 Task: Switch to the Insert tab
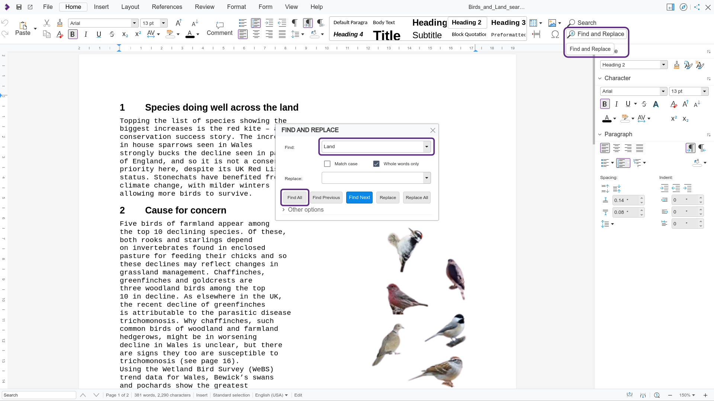pyautogui.click(x=101, y=7)
